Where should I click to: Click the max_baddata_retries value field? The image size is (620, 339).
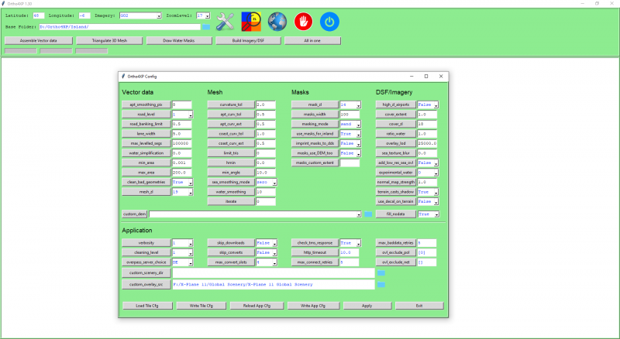click(427, 243)
